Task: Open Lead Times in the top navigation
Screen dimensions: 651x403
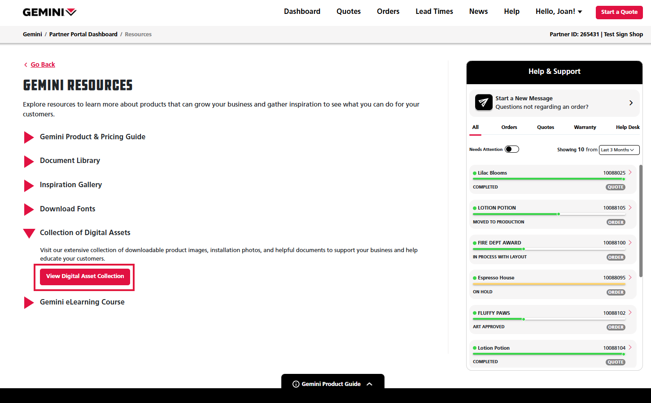Action: pos(434,12)
